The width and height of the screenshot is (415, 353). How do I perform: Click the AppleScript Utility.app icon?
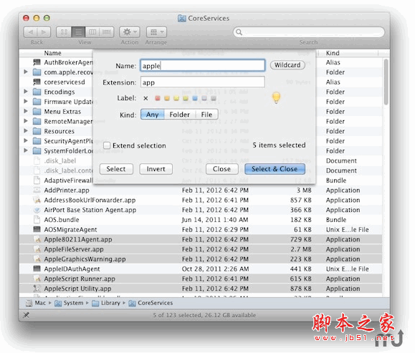coord(37,289)
